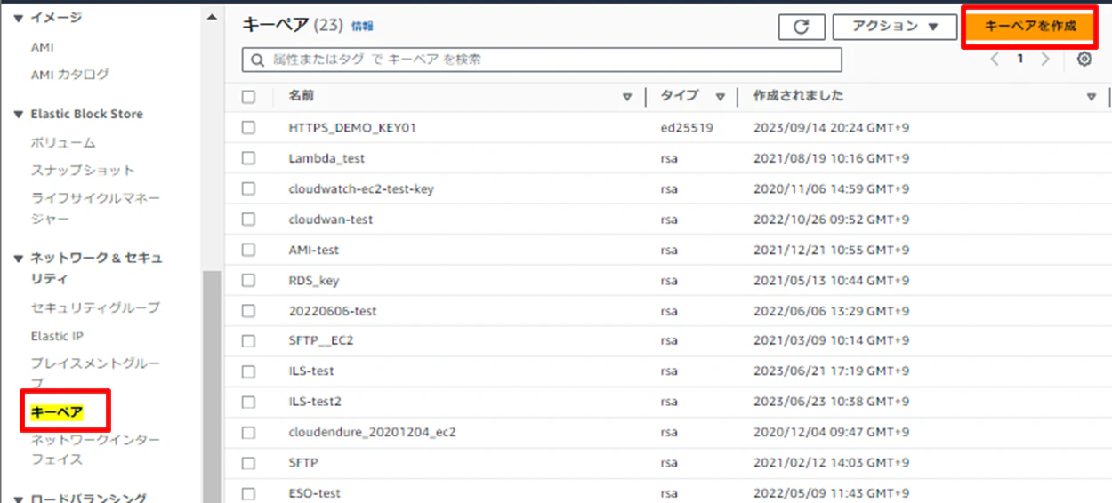Open the 情報 link

(x=363, y=27)
